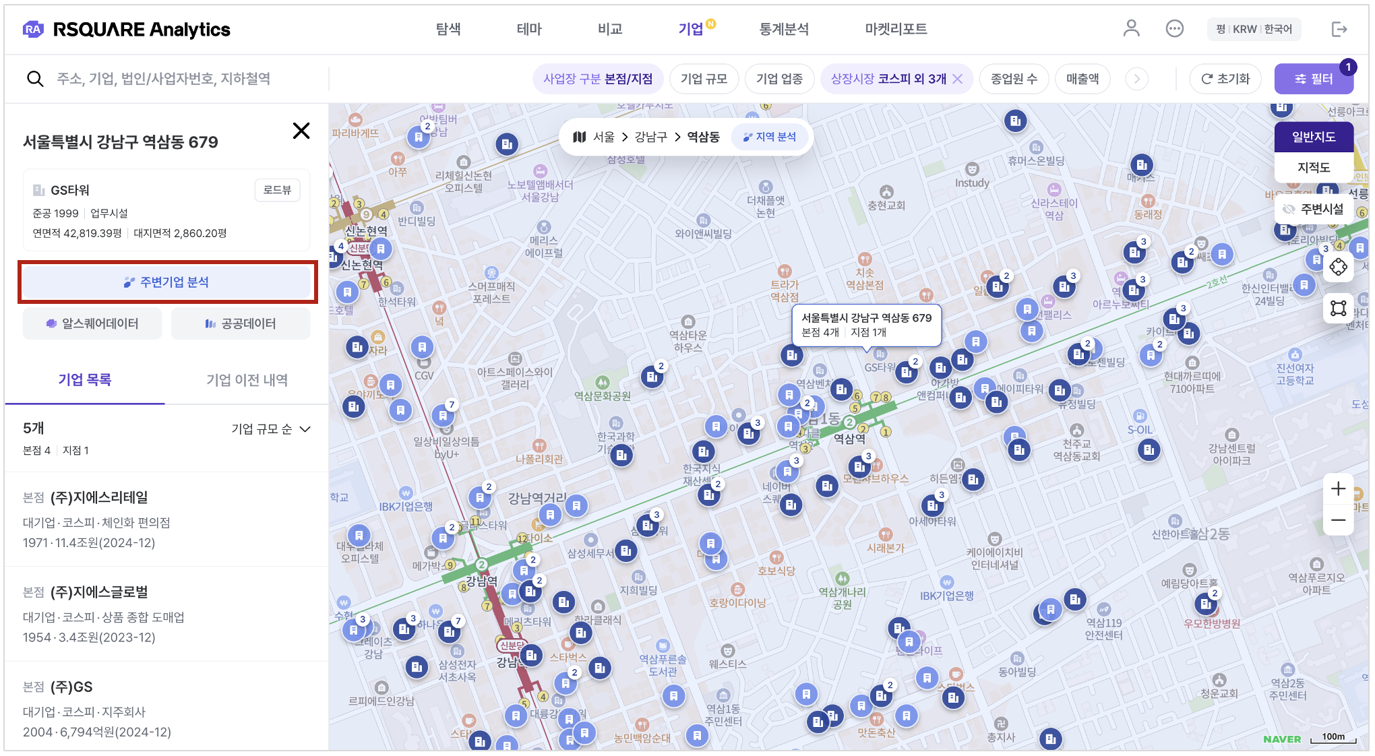Switch map to 지적도 mode
1375x756 pixels.
pos(1313,167)
